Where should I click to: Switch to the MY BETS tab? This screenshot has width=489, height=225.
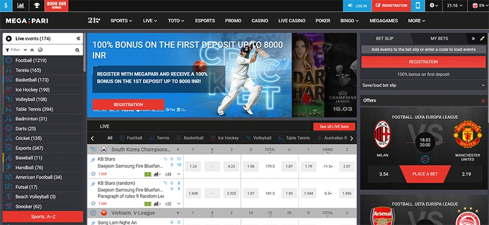click(x=439, y=38)
